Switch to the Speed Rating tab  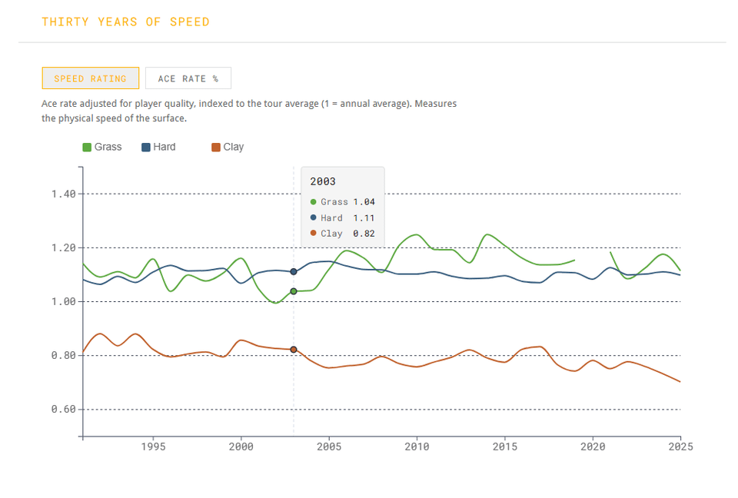tap(90, 78)
